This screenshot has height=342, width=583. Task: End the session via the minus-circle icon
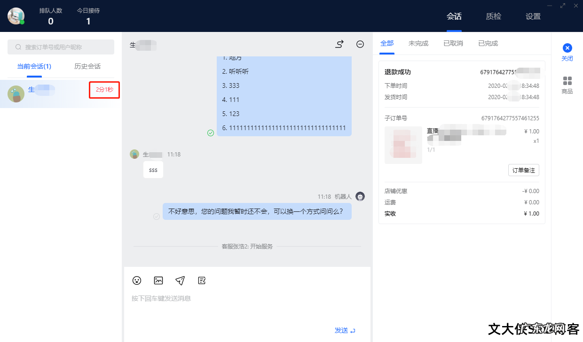[360, 44]
